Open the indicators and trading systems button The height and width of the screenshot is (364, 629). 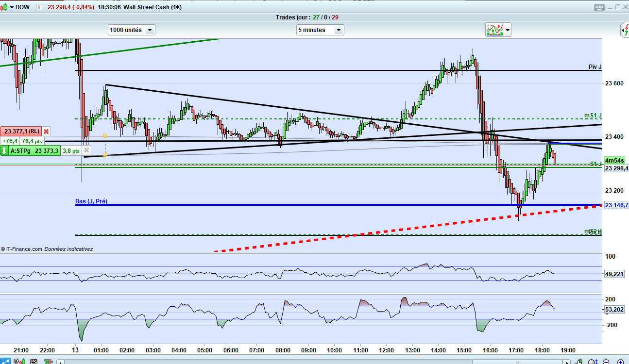(x=494, y=30)
